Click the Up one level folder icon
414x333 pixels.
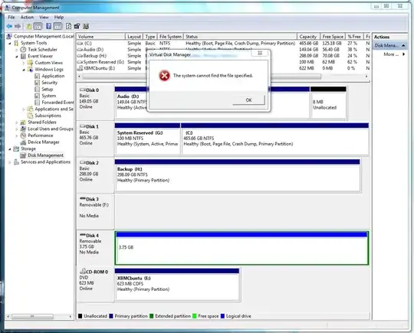[x=29, y=26]
